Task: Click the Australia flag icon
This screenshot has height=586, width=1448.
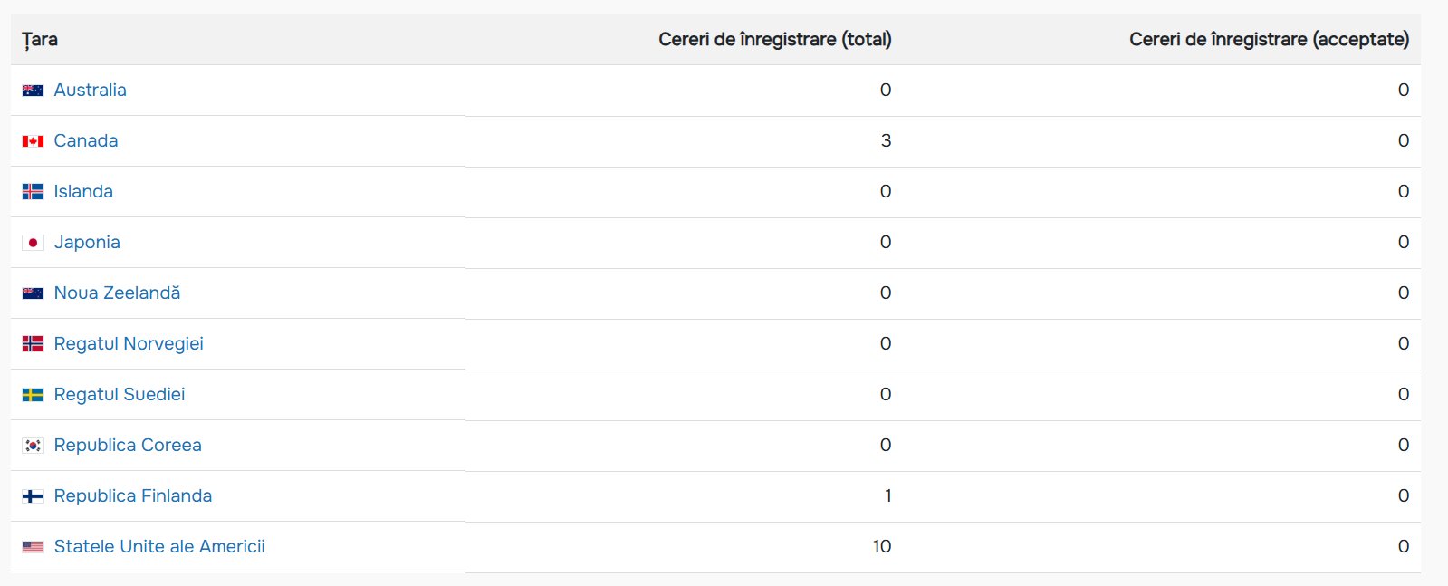Action: [33, 91]
